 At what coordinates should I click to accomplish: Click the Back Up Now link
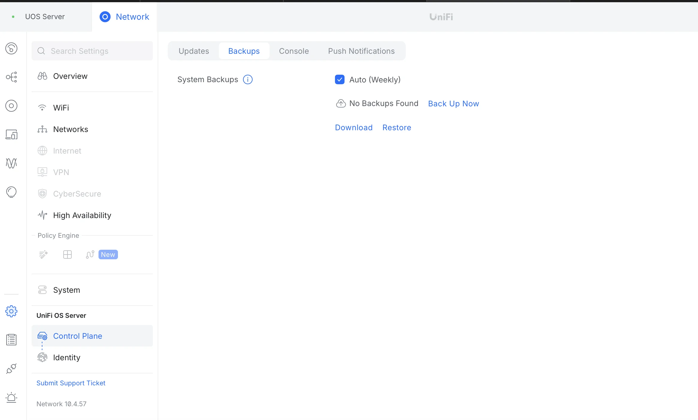tap(453, 103)
